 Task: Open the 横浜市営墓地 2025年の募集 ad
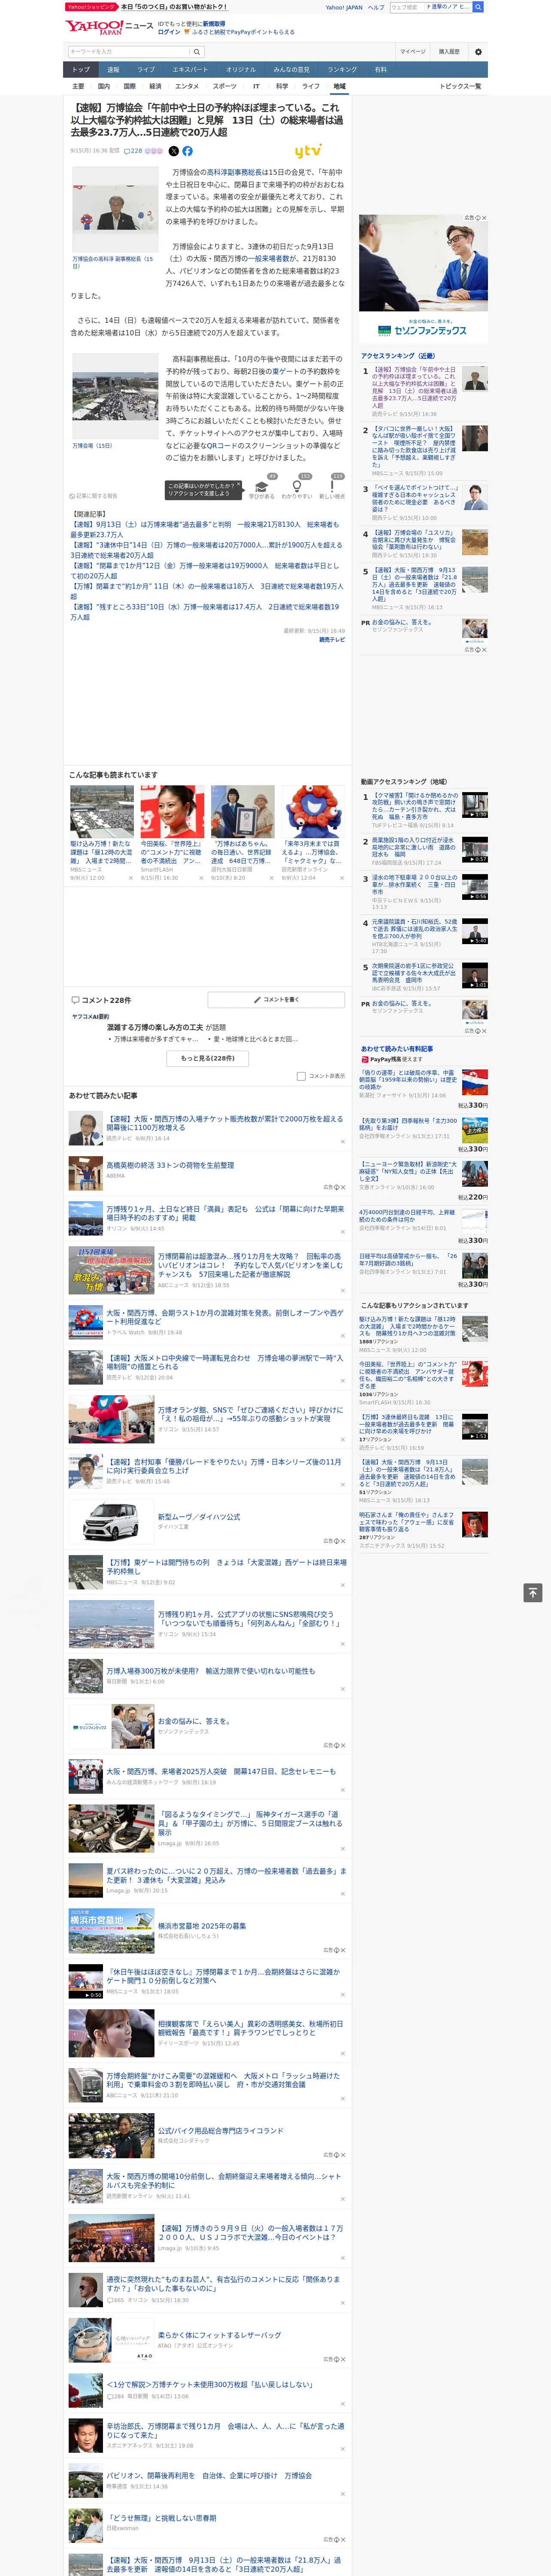[202, 1925]
